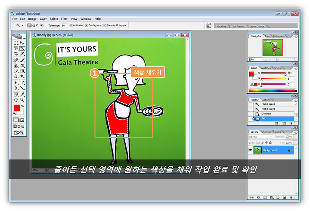Select the Clone Stamp tool
Screen dimensions: 310x211
16,65
